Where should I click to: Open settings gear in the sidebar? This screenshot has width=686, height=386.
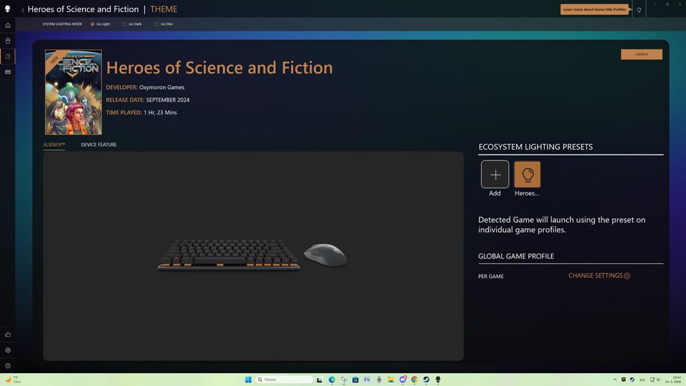[x=8, y=350]
